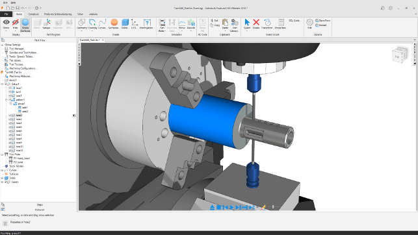Toggle the hole11 feature checkbox
This screenshot has width=418, height=235.
coord(10,151)
